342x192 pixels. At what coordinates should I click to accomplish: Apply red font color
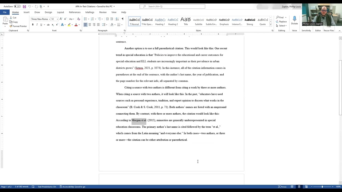pos(76,25)
